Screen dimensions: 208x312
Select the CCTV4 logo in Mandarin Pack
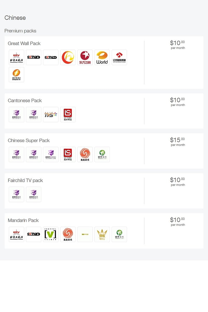point(34,234)
